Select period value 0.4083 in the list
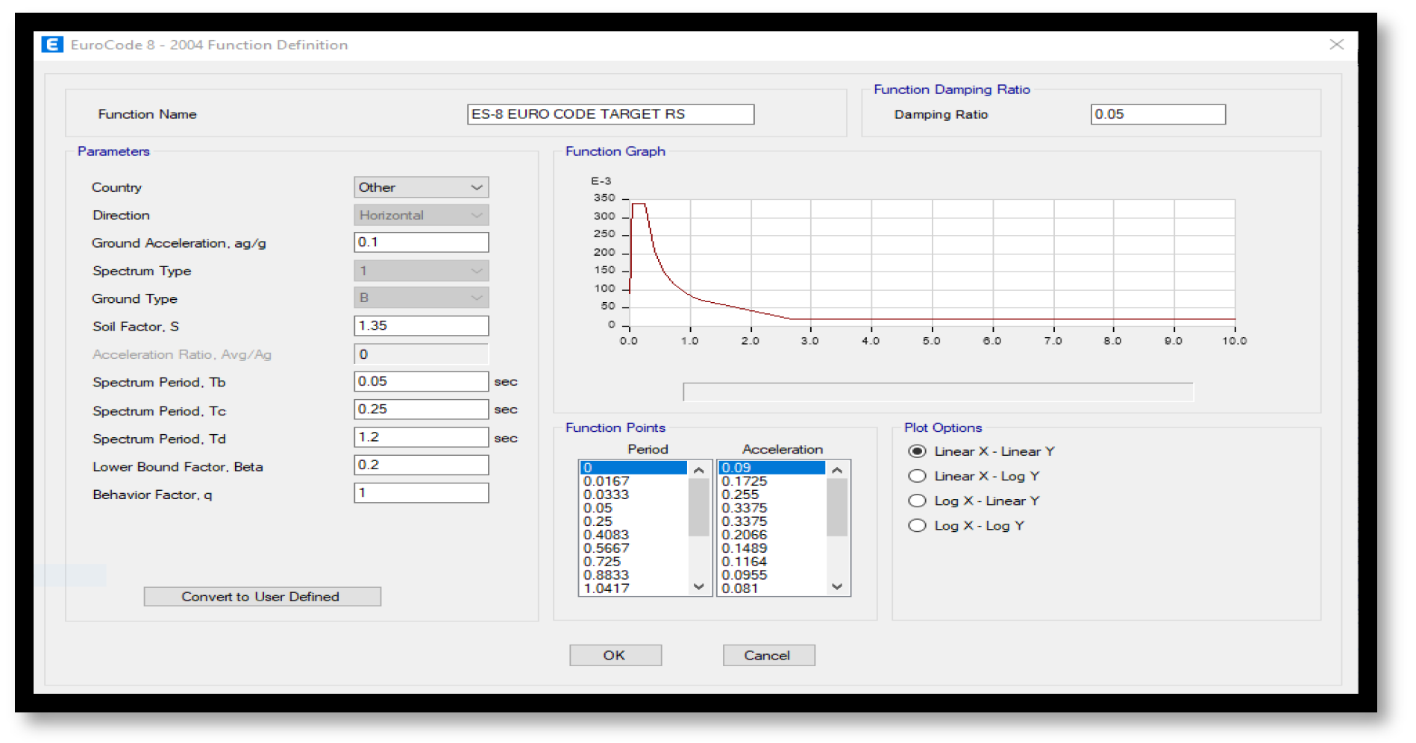 coord(607,535)
